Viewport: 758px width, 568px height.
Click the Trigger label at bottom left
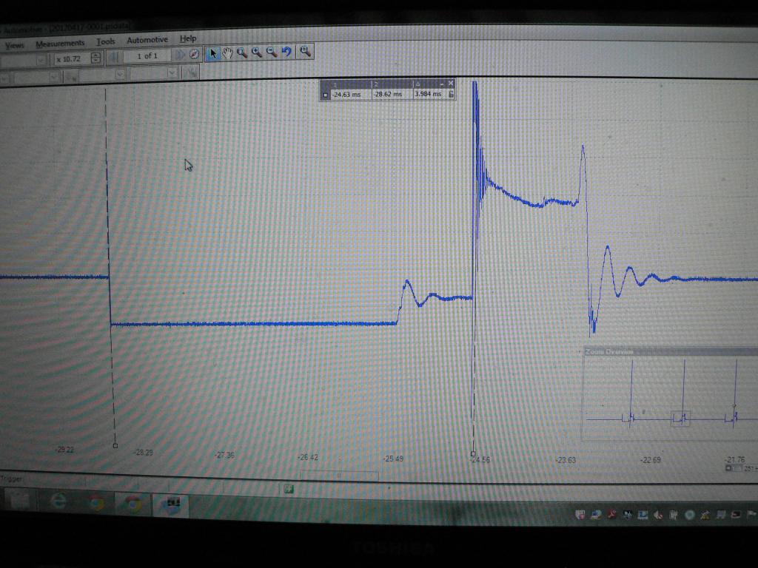pyautogui.click(x=12, y=479)
